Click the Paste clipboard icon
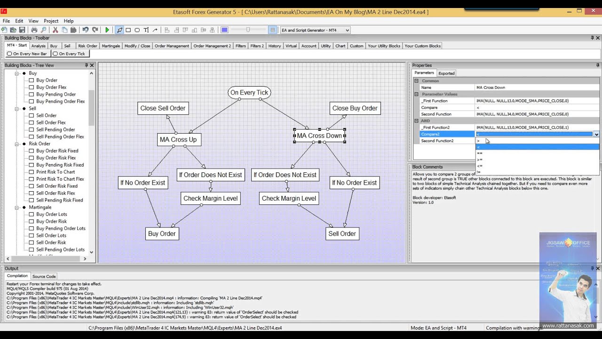602x339 pixels. coord(73,30)
